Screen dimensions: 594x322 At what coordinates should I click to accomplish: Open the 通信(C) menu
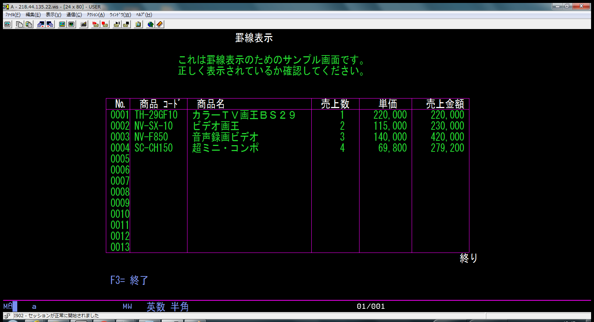(x=74, y=15)
